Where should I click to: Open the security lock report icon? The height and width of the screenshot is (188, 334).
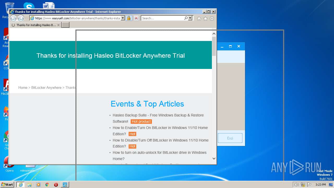(129, 18)
